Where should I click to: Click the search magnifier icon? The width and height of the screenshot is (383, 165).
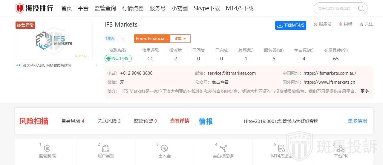coord(361,9)
